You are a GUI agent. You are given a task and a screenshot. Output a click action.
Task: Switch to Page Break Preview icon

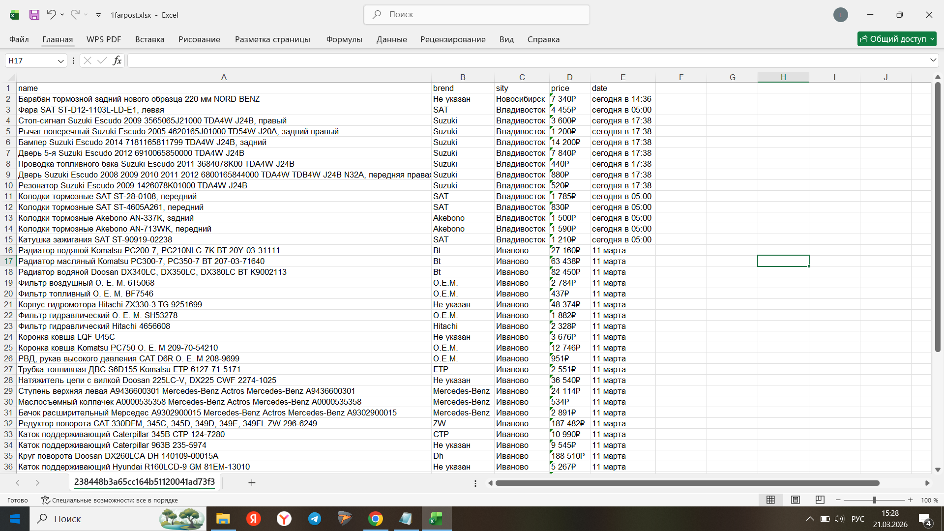point(820,500)
